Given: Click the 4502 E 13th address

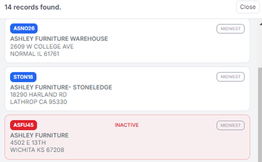Looking at the screenshot, I should 28,143.
